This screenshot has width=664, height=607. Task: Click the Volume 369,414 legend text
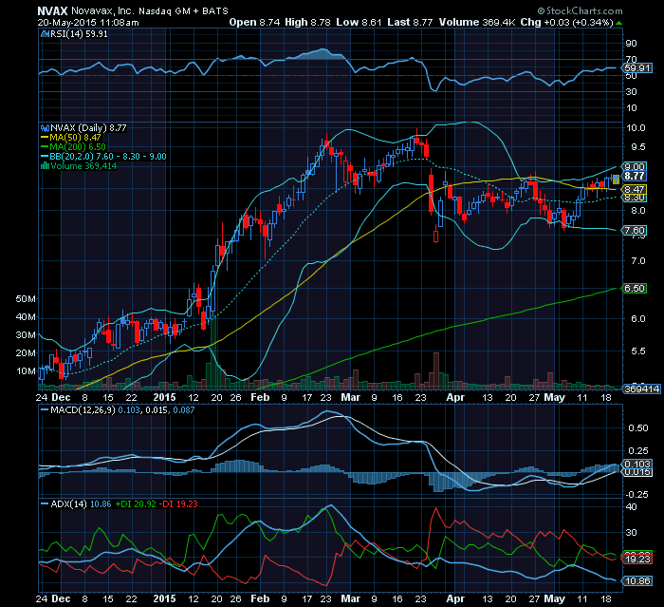83,166
